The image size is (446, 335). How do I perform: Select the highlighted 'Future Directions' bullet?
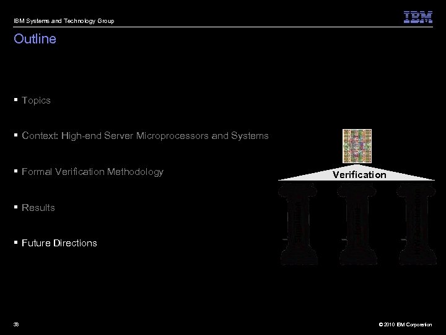coord(59,243)
